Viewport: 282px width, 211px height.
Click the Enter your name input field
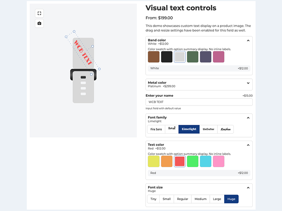(199, 102)
